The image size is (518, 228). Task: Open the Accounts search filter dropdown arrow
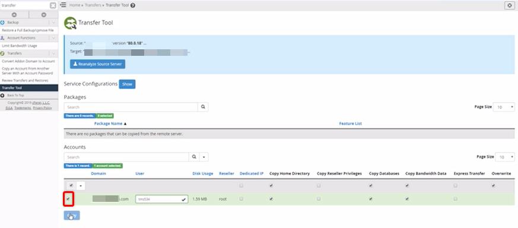pos(204,157)
